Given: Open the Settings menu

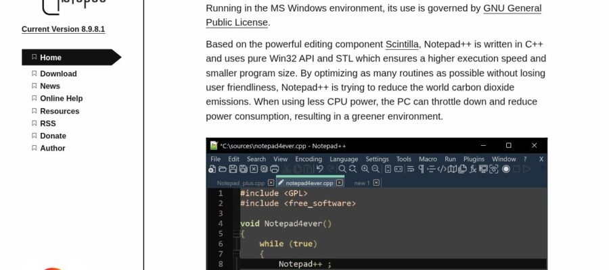Looking at the screenshot, I should (x=377, y=159).
